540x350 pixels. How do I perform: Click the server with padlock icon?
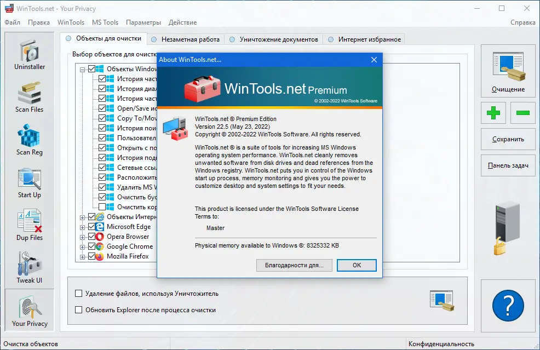[x=507, y=229]
